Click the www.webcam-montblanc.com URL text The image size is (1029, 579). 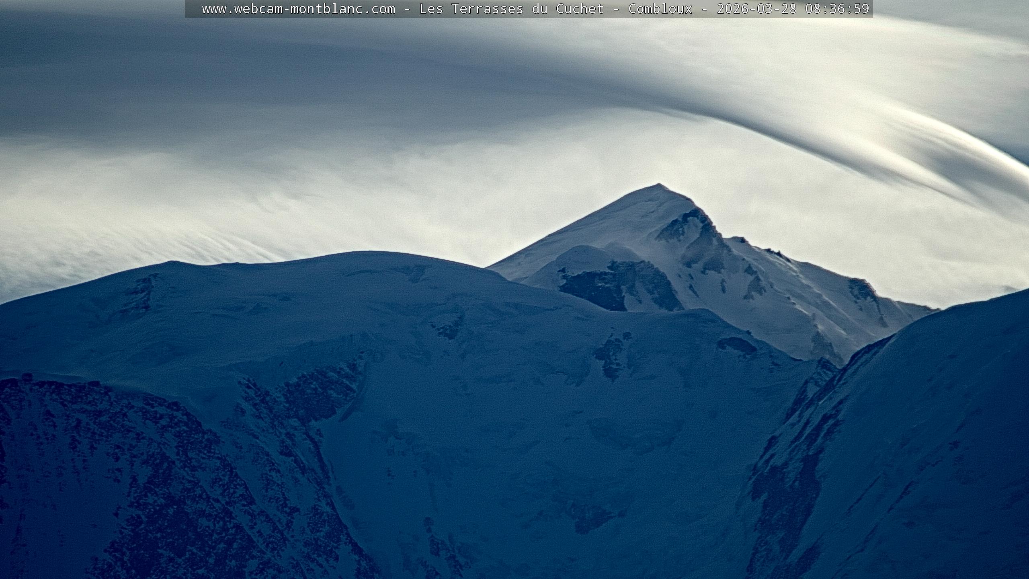(298, 8)
